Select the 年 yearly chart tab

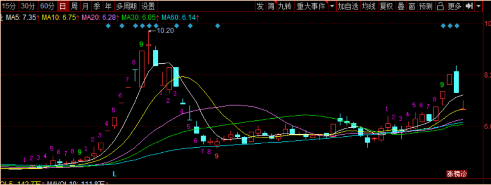[108, 6]
